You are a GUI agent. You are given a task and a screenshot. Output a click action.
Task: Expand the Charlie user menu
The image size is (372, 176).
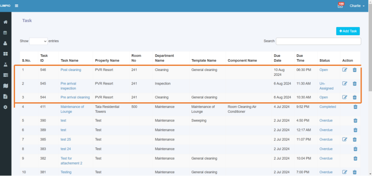coord(357,6)
